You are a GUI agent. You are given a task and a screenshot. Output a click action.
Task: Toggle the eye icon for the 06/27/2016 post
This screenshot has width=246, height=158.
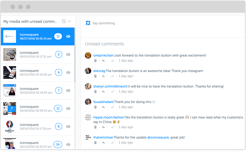tap(68, 36)
